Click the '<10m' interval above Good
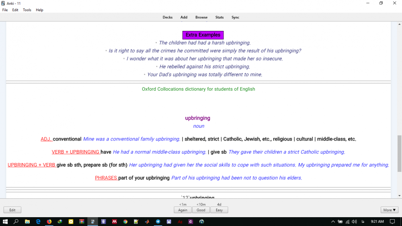402x226 pixels. [201, 204]
